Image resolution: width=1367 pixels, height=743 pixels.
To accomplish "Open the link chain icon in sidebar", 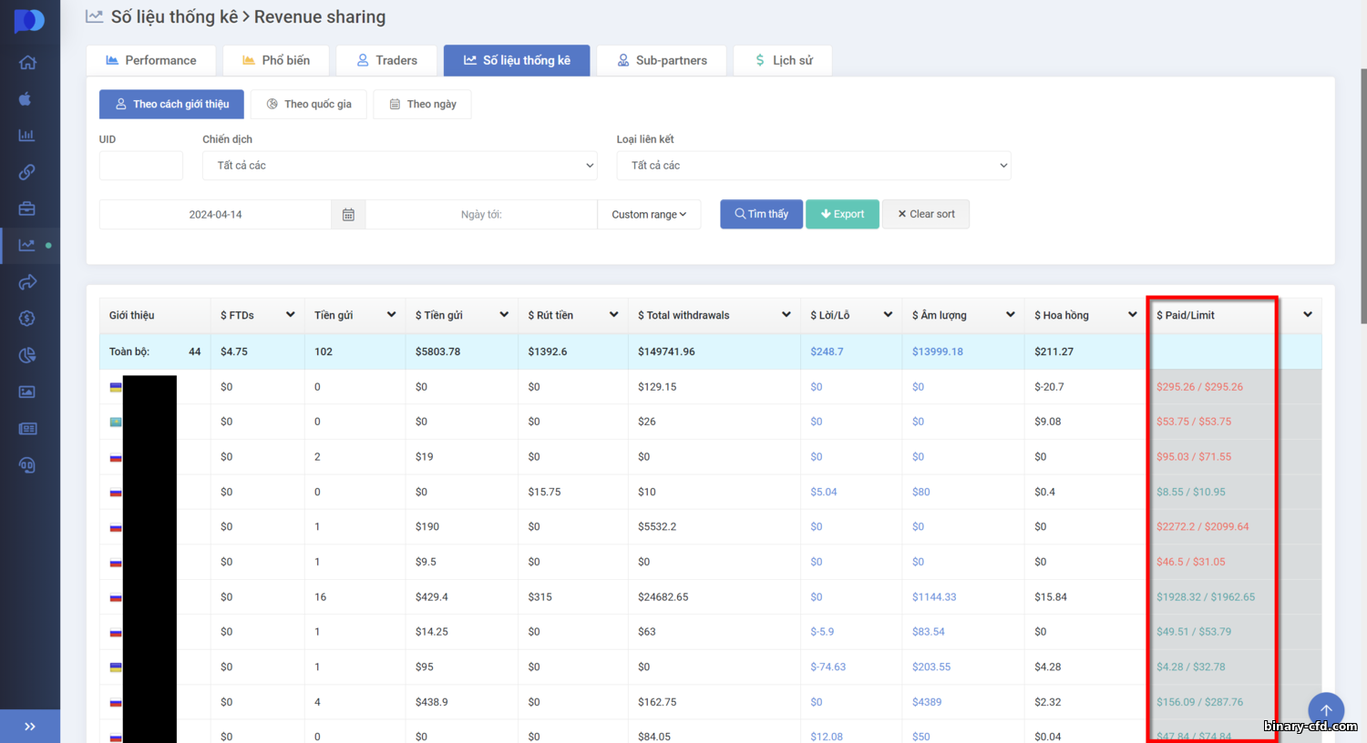I will click(x=27, y=172).
